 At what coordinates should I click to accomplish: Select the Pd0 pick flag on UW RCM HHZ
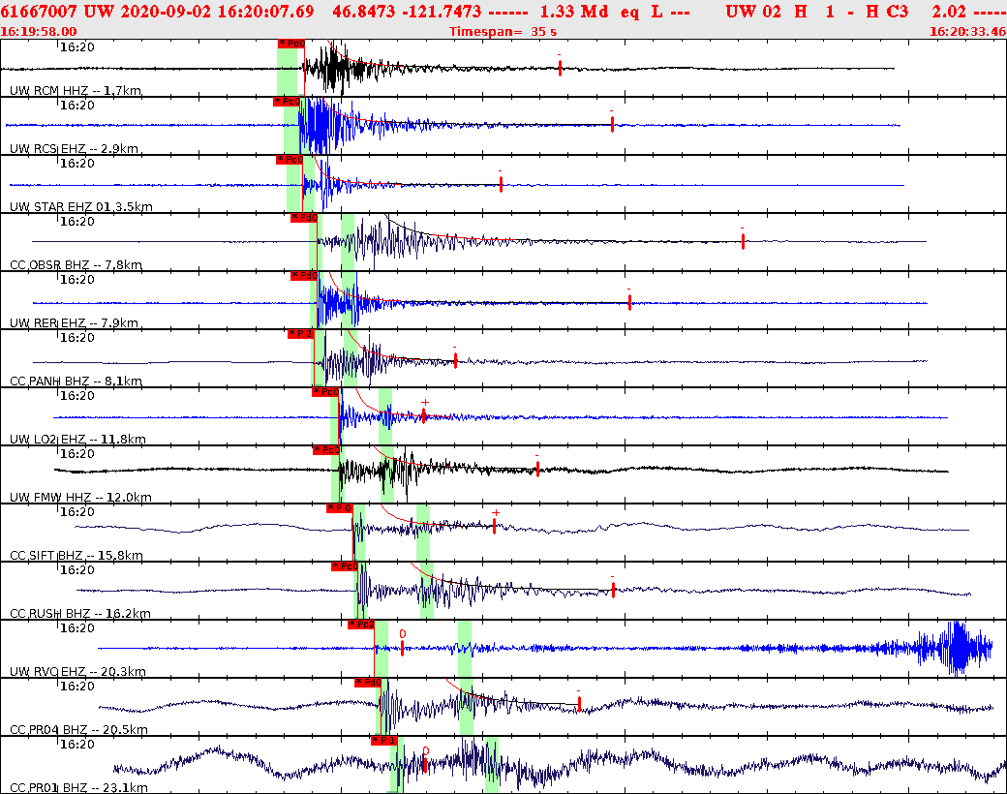290,43
